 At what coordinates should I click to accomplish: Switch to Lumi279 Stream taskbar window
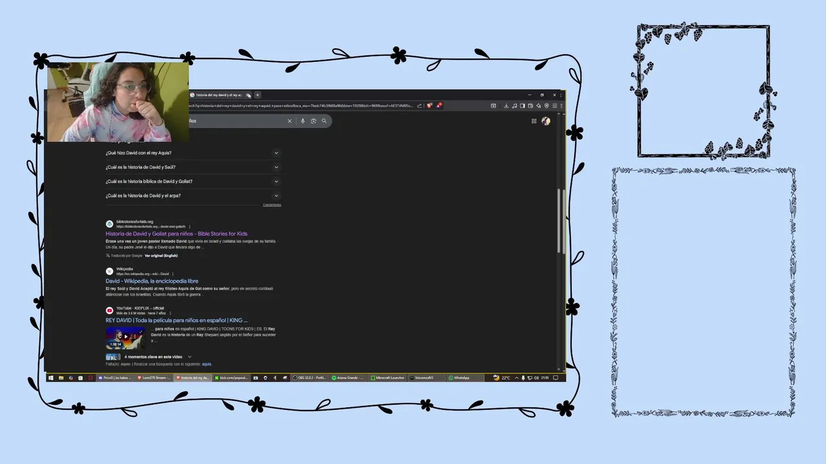(x=154, y=378)
